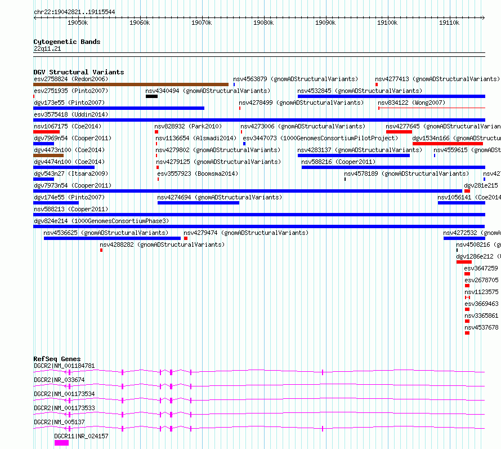Select the brown dgv4473n100 variant bar
The height and width of the screenshot is (449, 501).
[48, 155]
